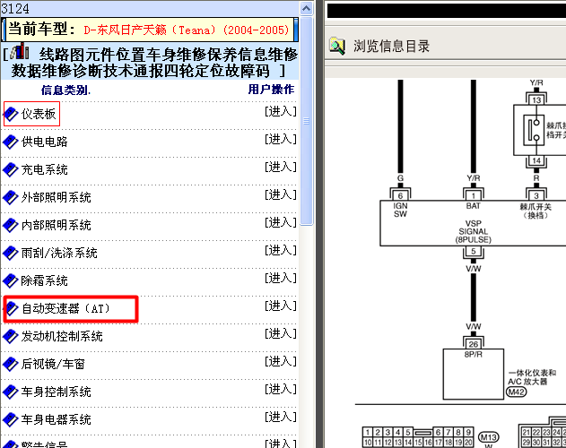Click the IGN SW terminal label

[x=400, y=210]
